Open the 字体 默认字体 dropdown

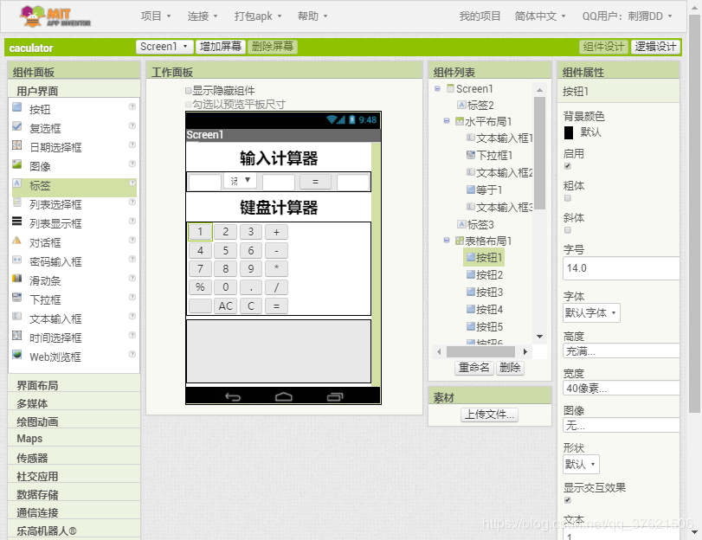(591, 312)
